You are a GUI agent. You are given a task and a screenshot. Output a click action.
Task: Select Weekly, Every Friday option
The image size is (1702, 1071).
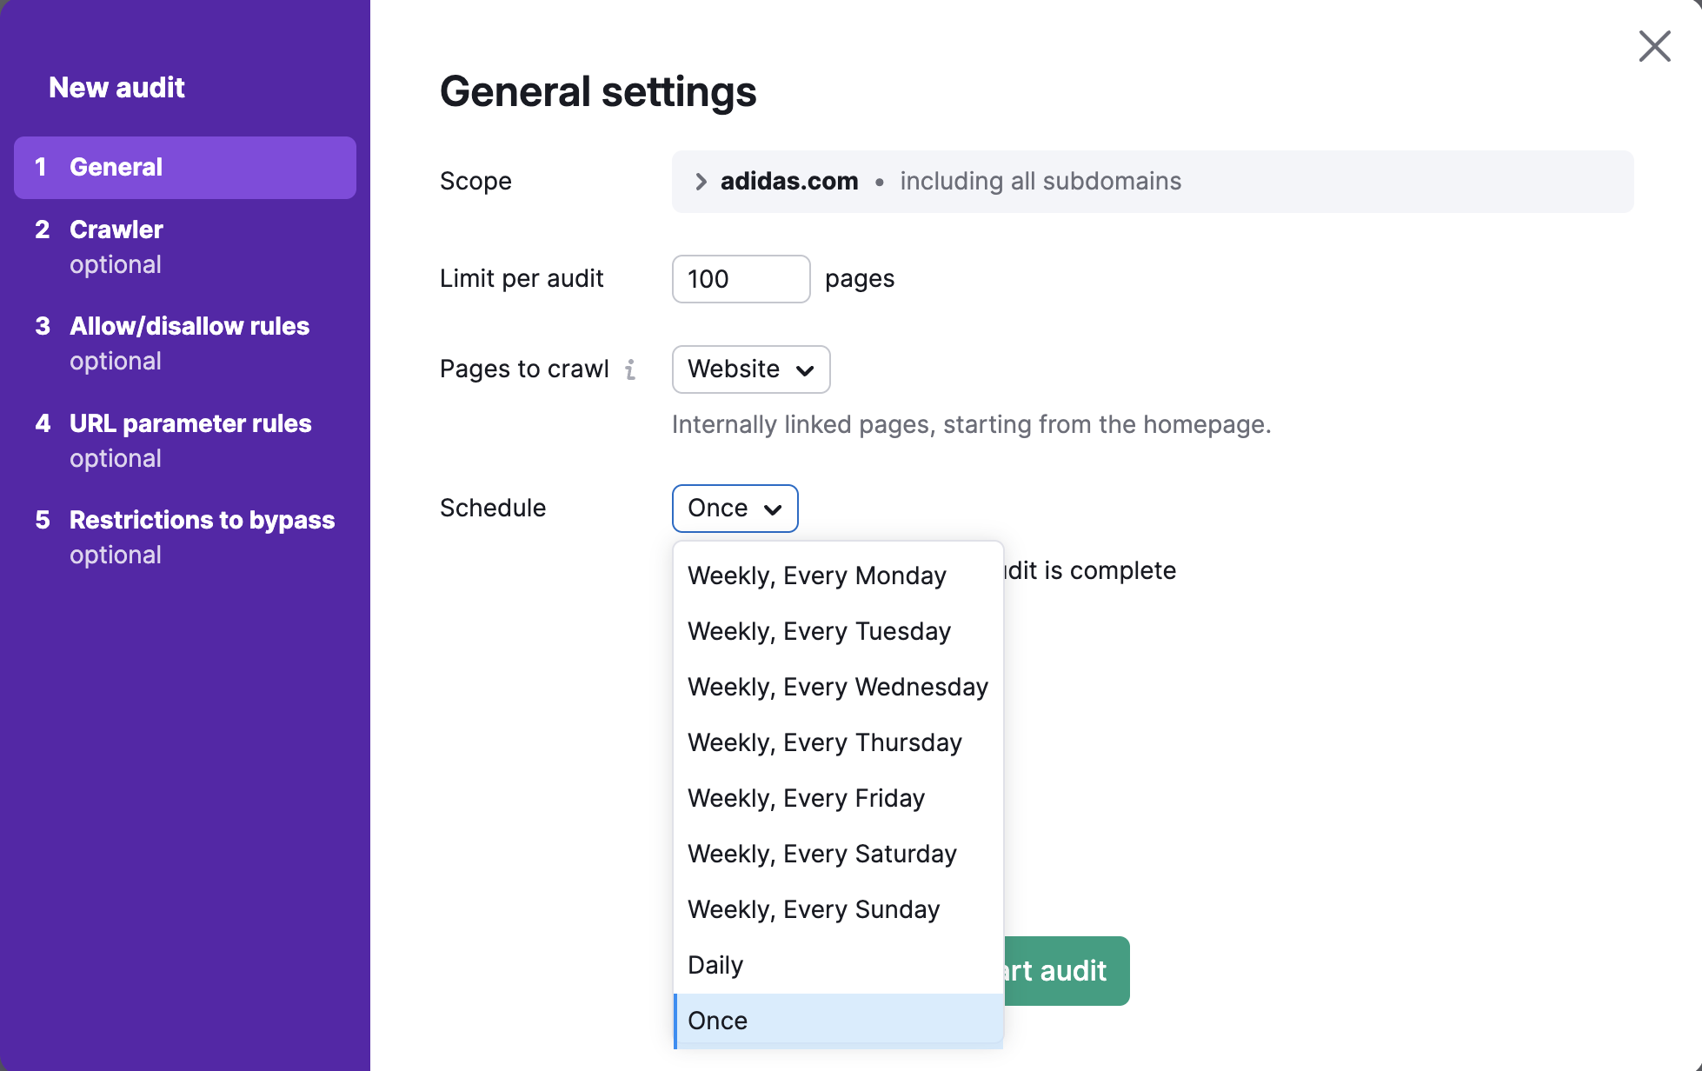point(805,797)
